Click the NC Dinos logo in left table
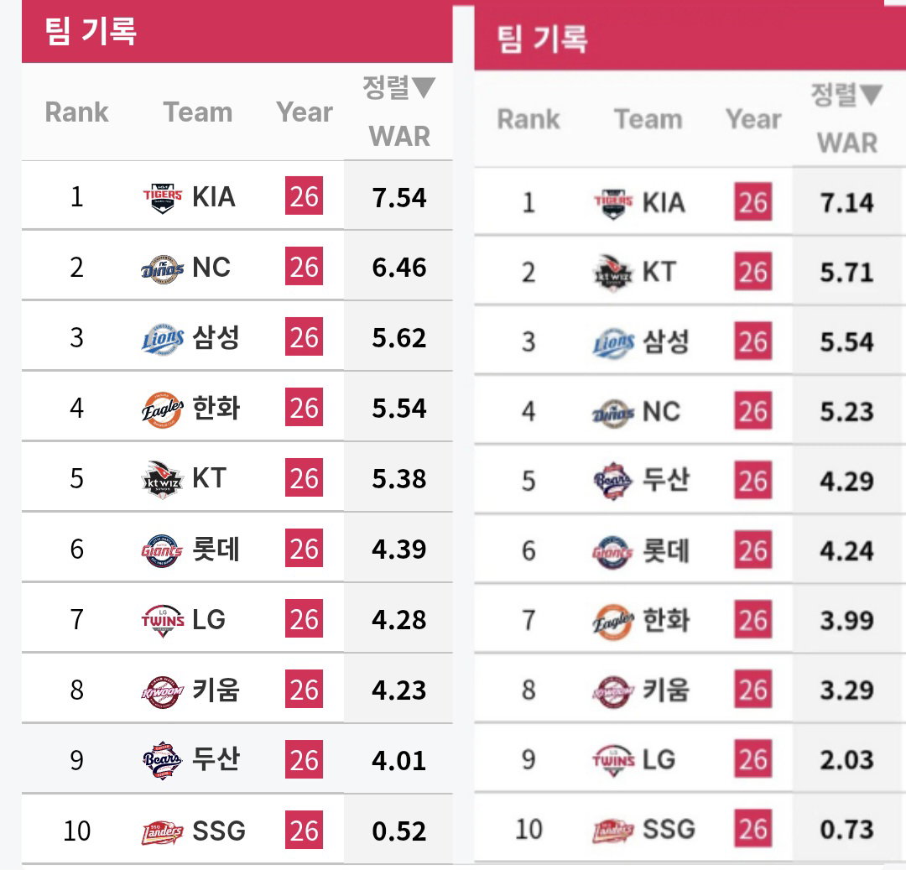Viewport: 906px width, 870px height. 163,268
